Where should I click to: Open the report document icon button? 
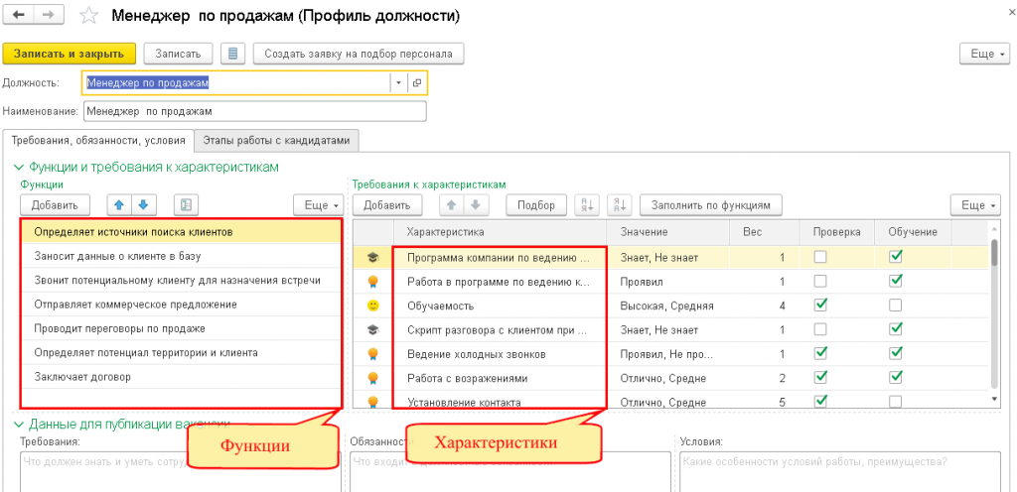pos(232,54)
